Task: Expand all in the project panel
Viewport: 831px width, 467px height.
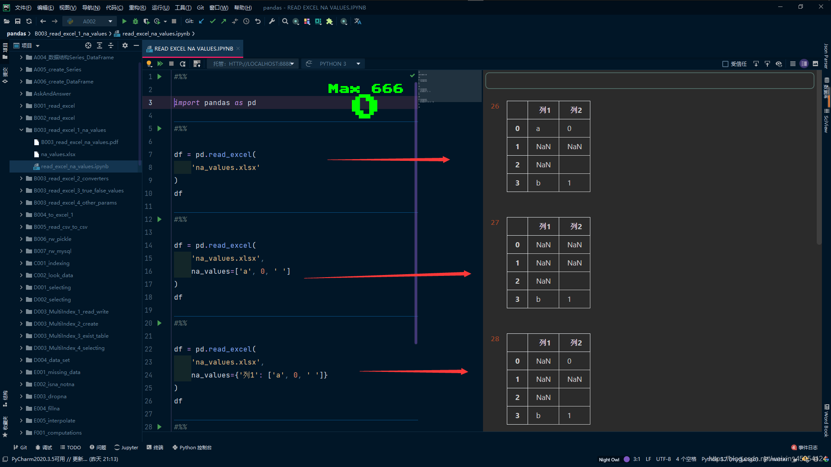Action: click(100, 45)
